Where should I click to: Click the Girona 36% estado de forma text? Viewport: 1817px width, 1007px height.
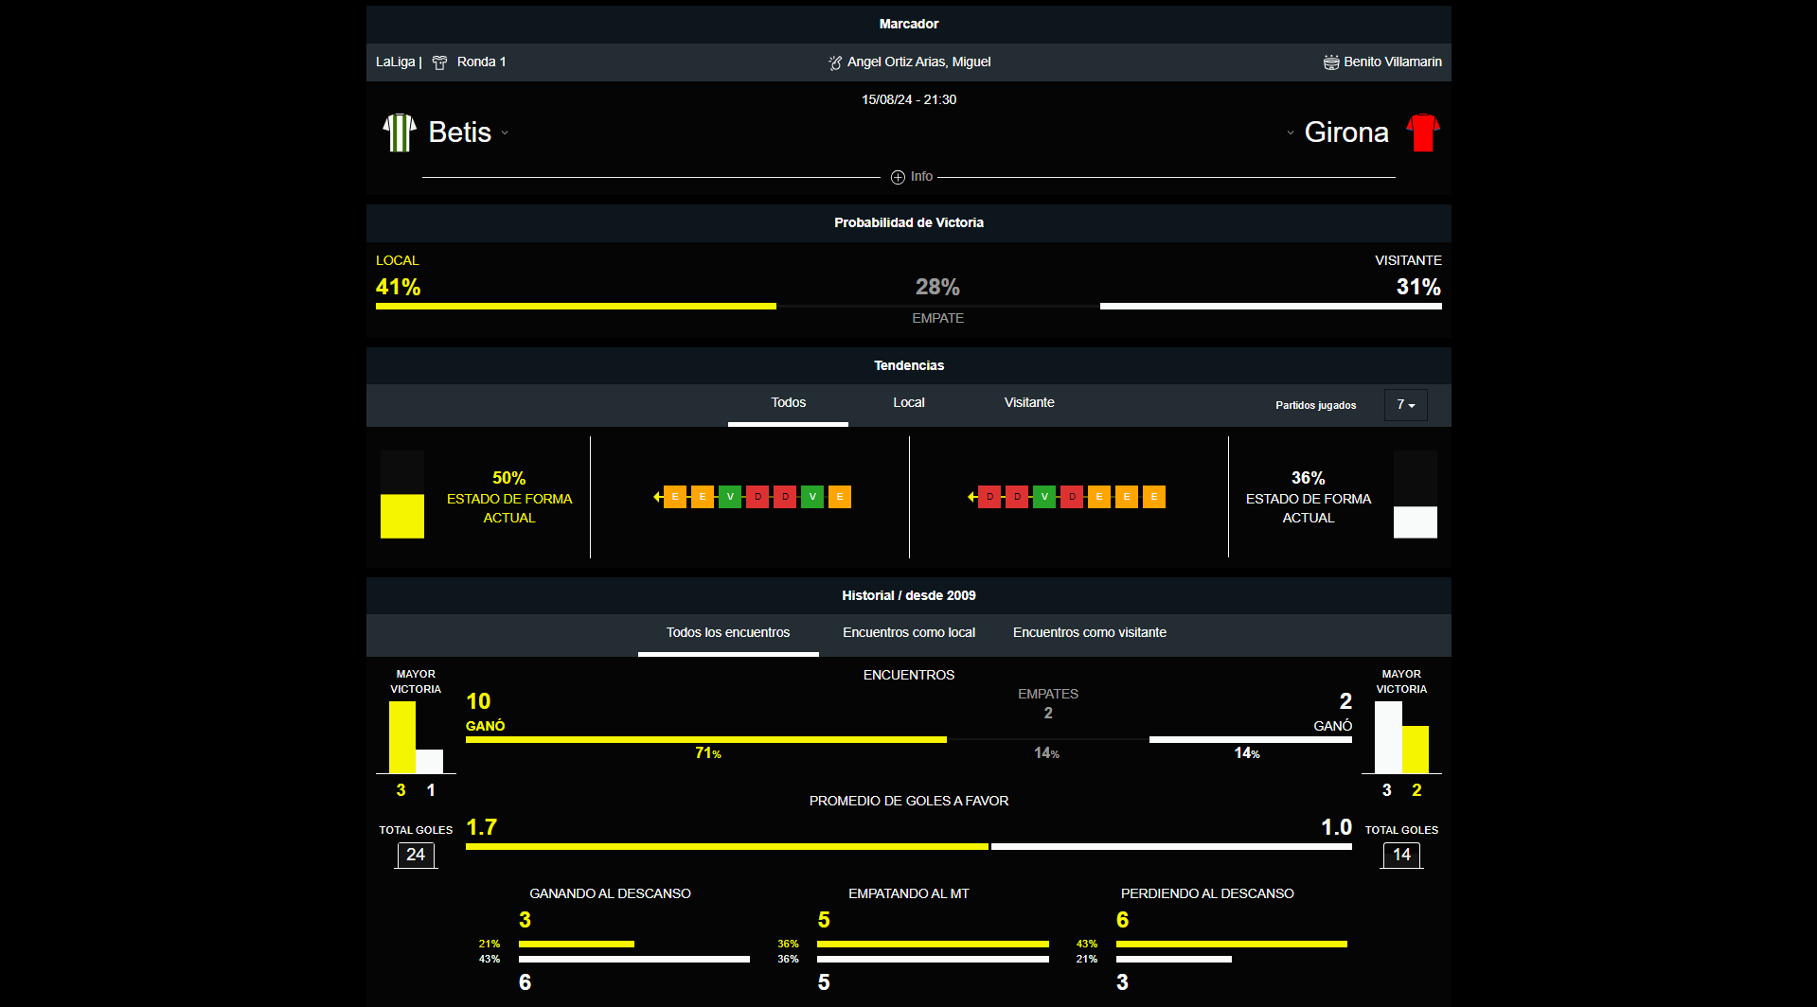click(x=1309, y=498)
